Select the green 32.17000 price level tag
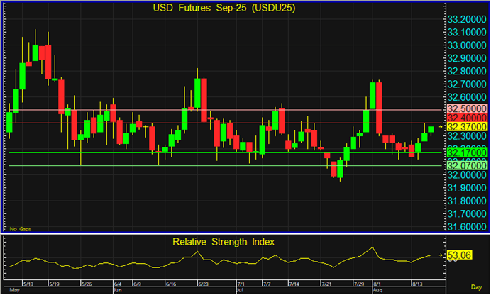This screenshot has width=491, height=295. pyautogui.click(x=466, y=152)
